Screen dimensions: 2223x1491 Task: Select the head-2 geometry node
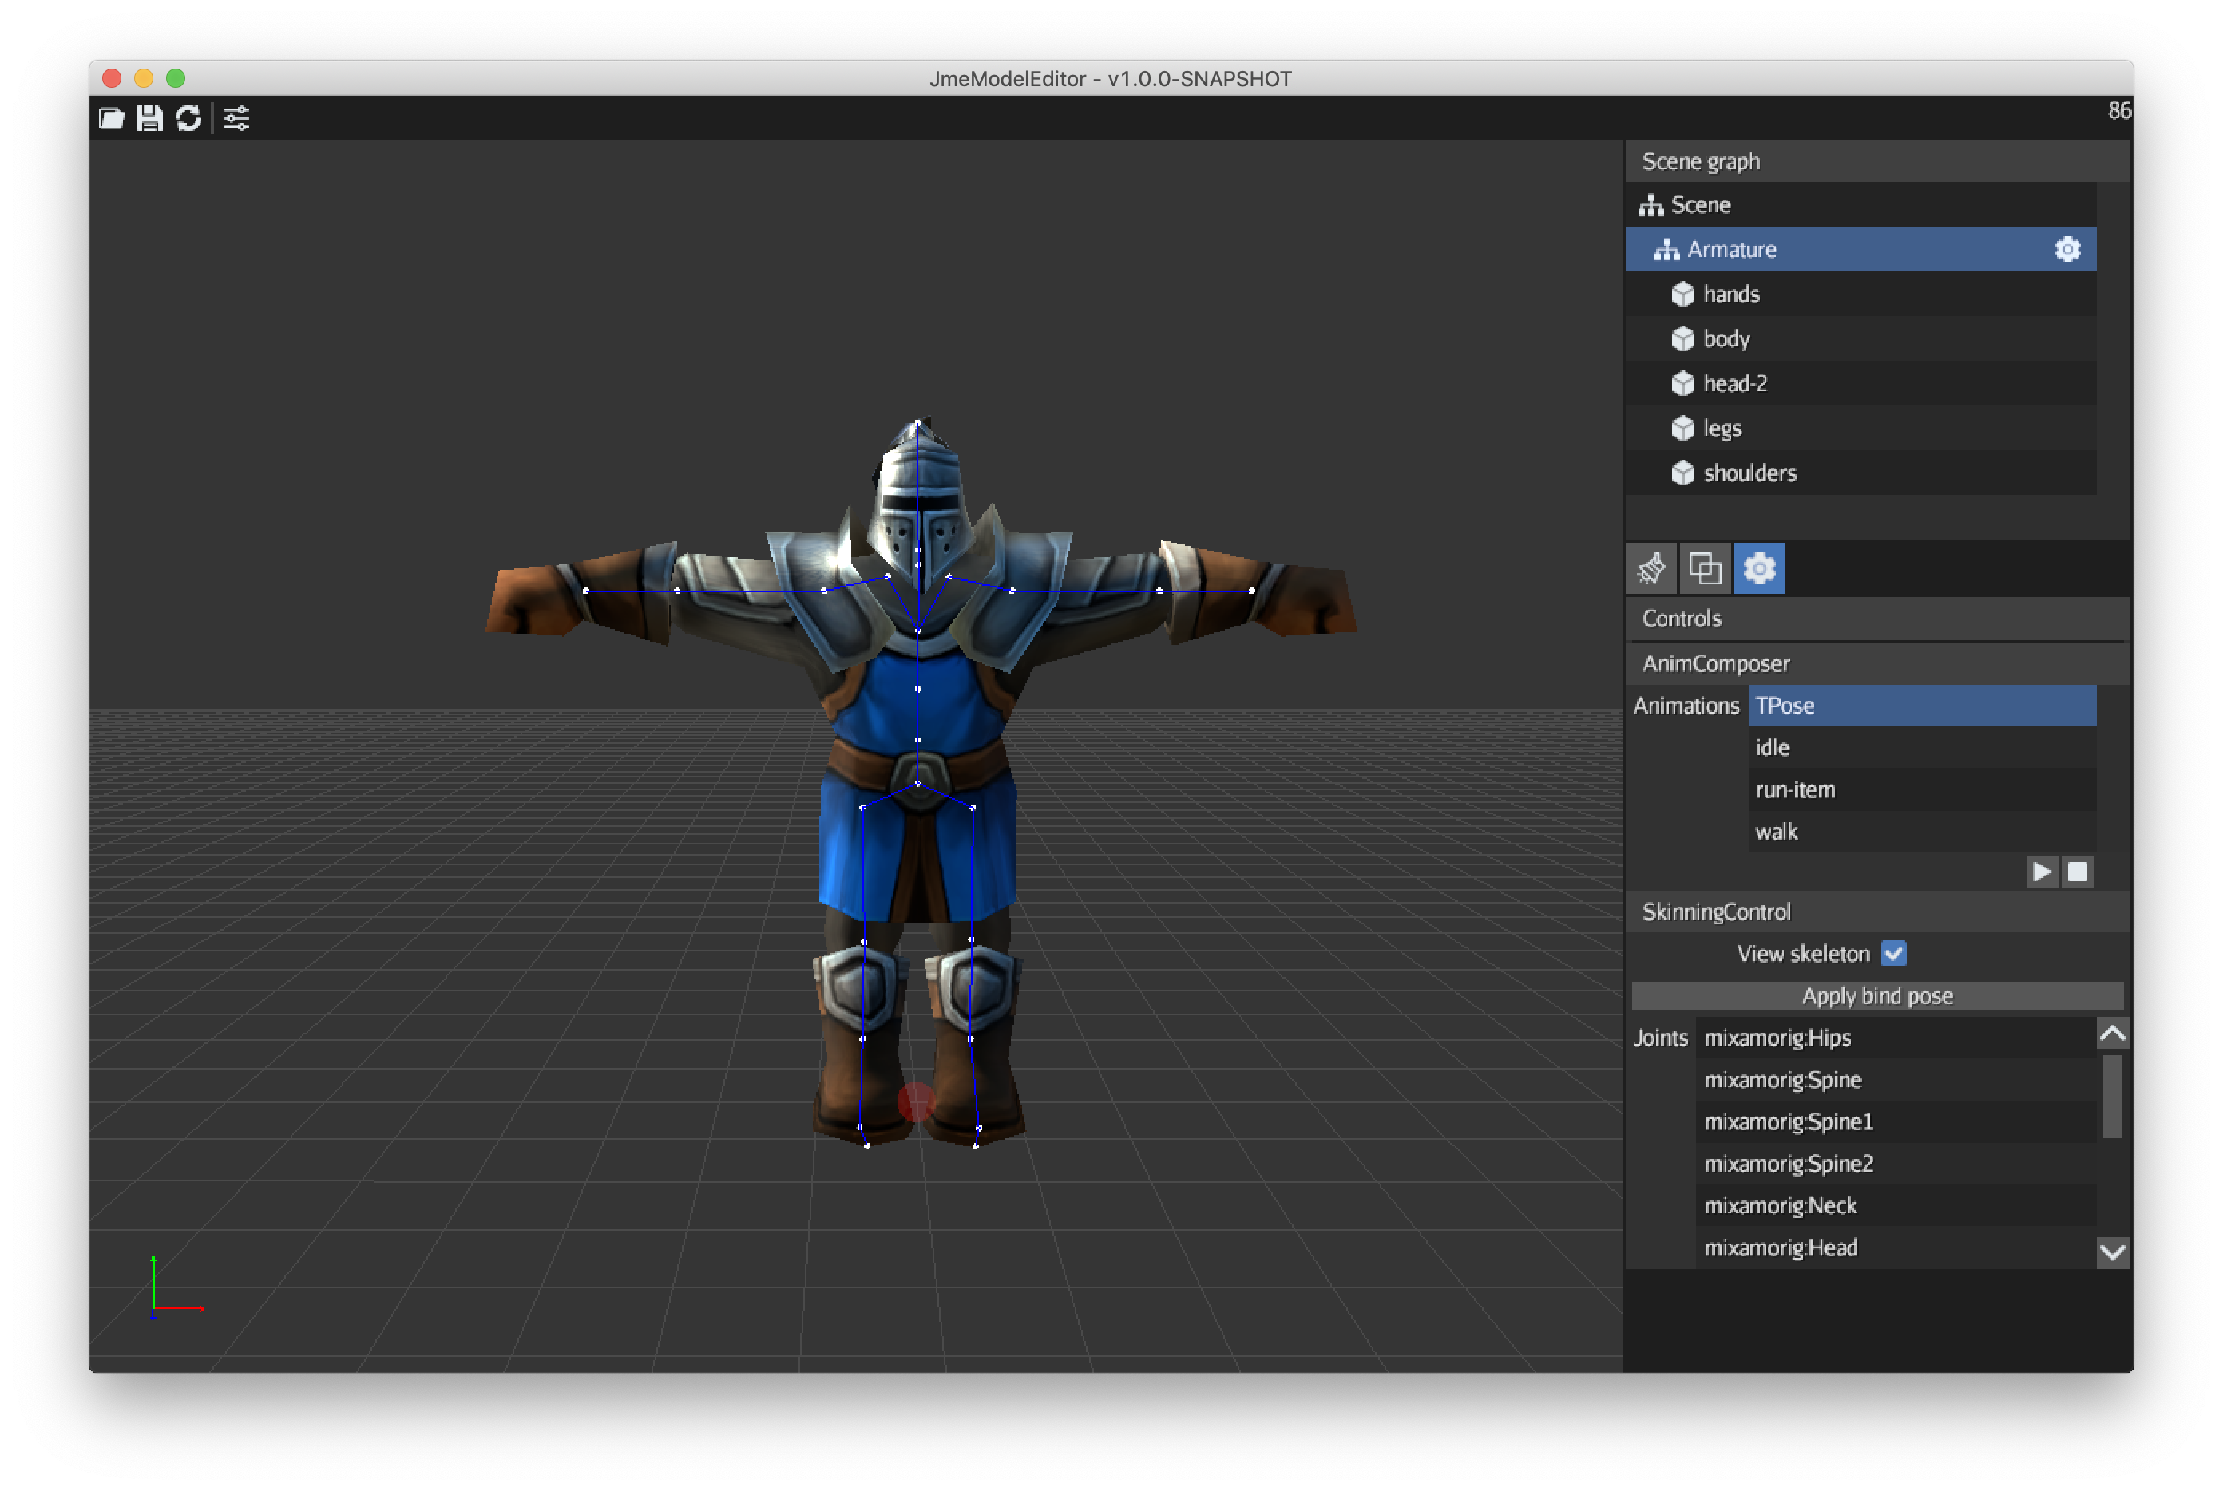click(1734, 383)
